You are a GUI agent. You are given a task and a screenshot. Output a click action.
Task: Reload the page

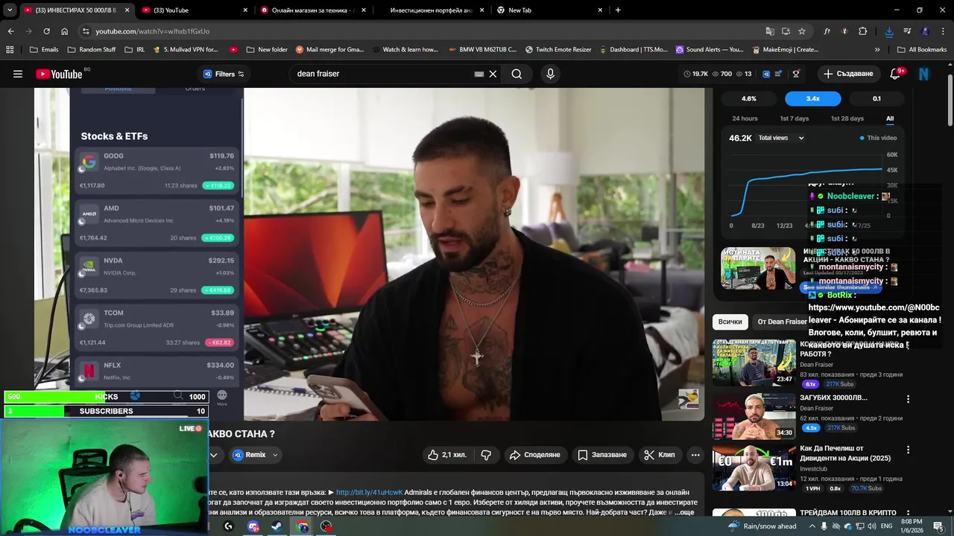point(46,31)
